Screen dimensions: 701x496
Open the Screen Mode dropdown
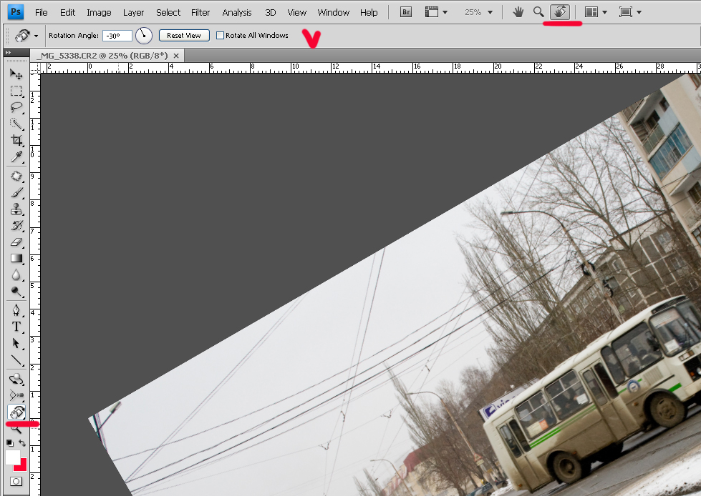tap(630, 12)
